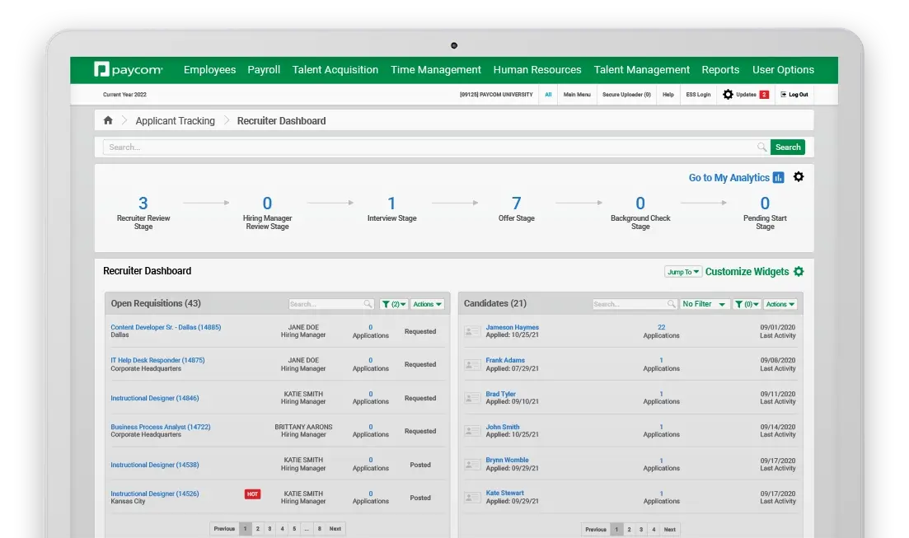
Task: Click the gear icon beside Go to My Analytics
Action: pyautogui.click(x=798, y=177)
